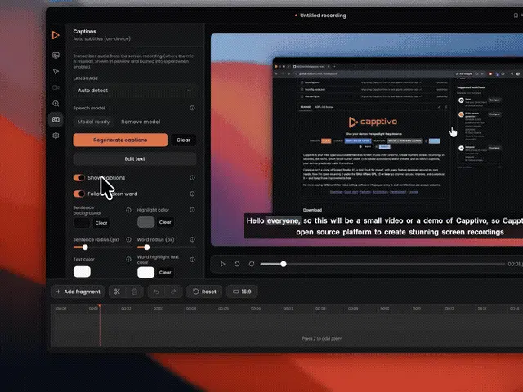Click the Add fragment button
Image resolution: width=523 pixels, height=392 pixels.
(78, 292)
